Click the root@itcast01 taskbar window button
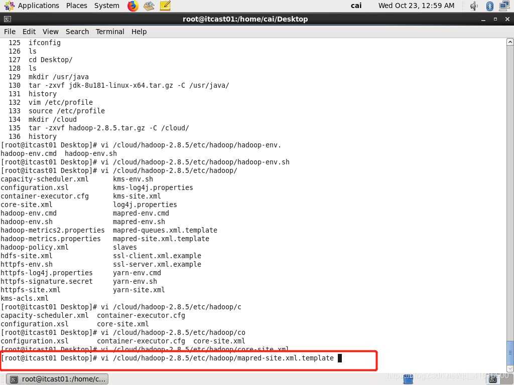Viewport: 514px width, 385px height. coord(58,379)
